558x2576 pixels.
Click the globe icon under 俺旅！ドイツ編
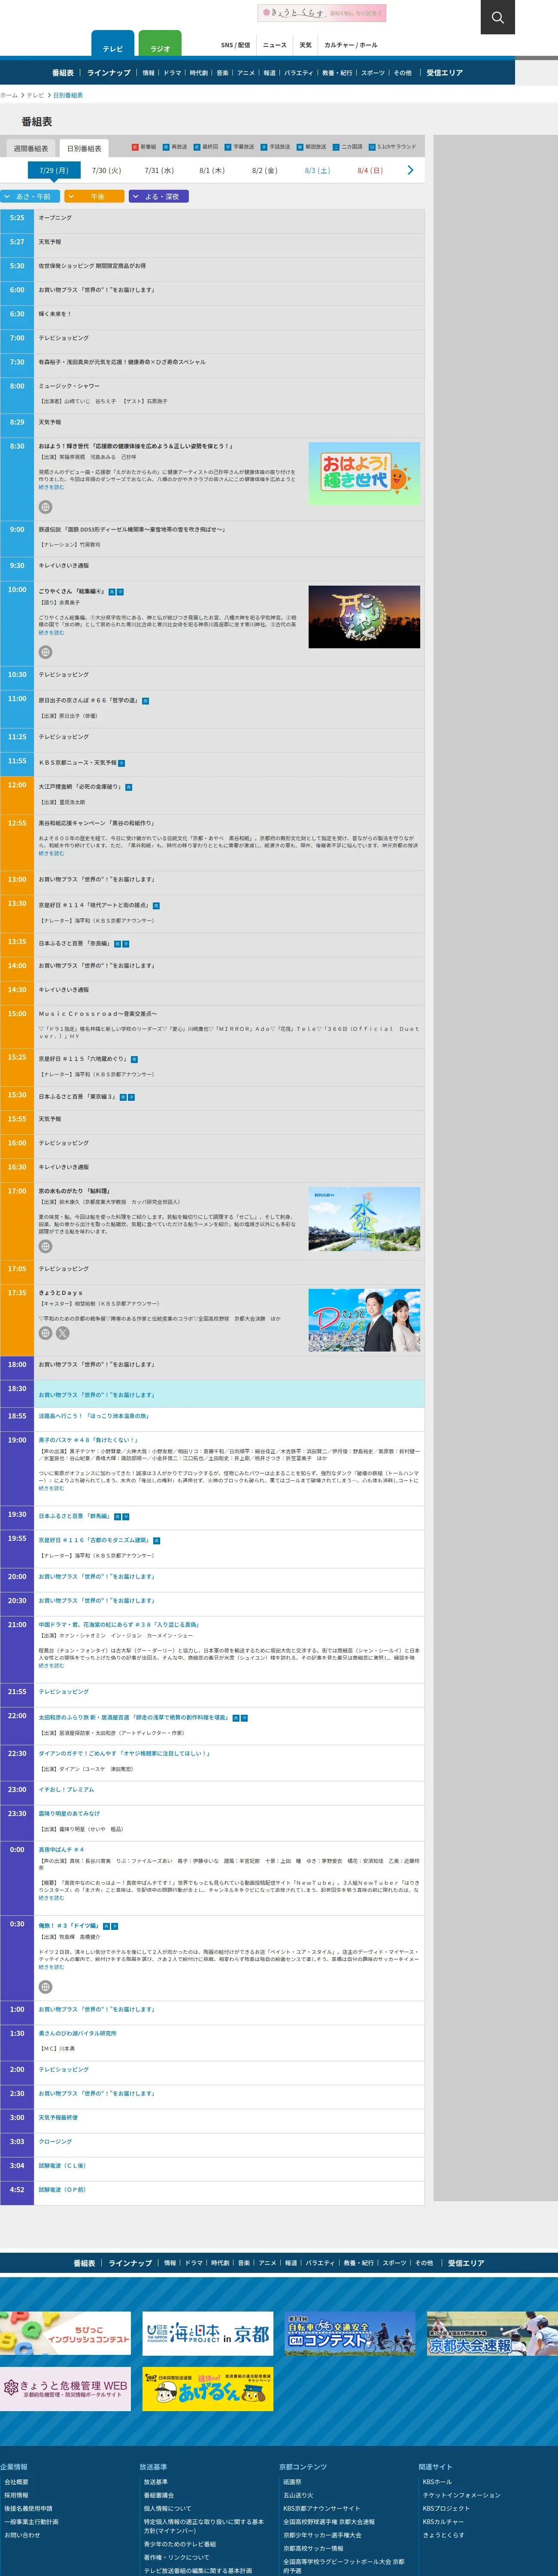[x=45, y=1987]
